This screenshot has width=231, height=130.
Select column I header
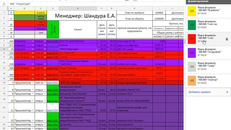(159, 8)
